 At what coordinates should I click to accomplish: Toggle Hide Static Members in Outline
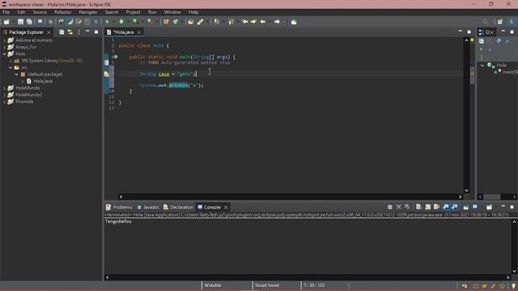point(507,41)
